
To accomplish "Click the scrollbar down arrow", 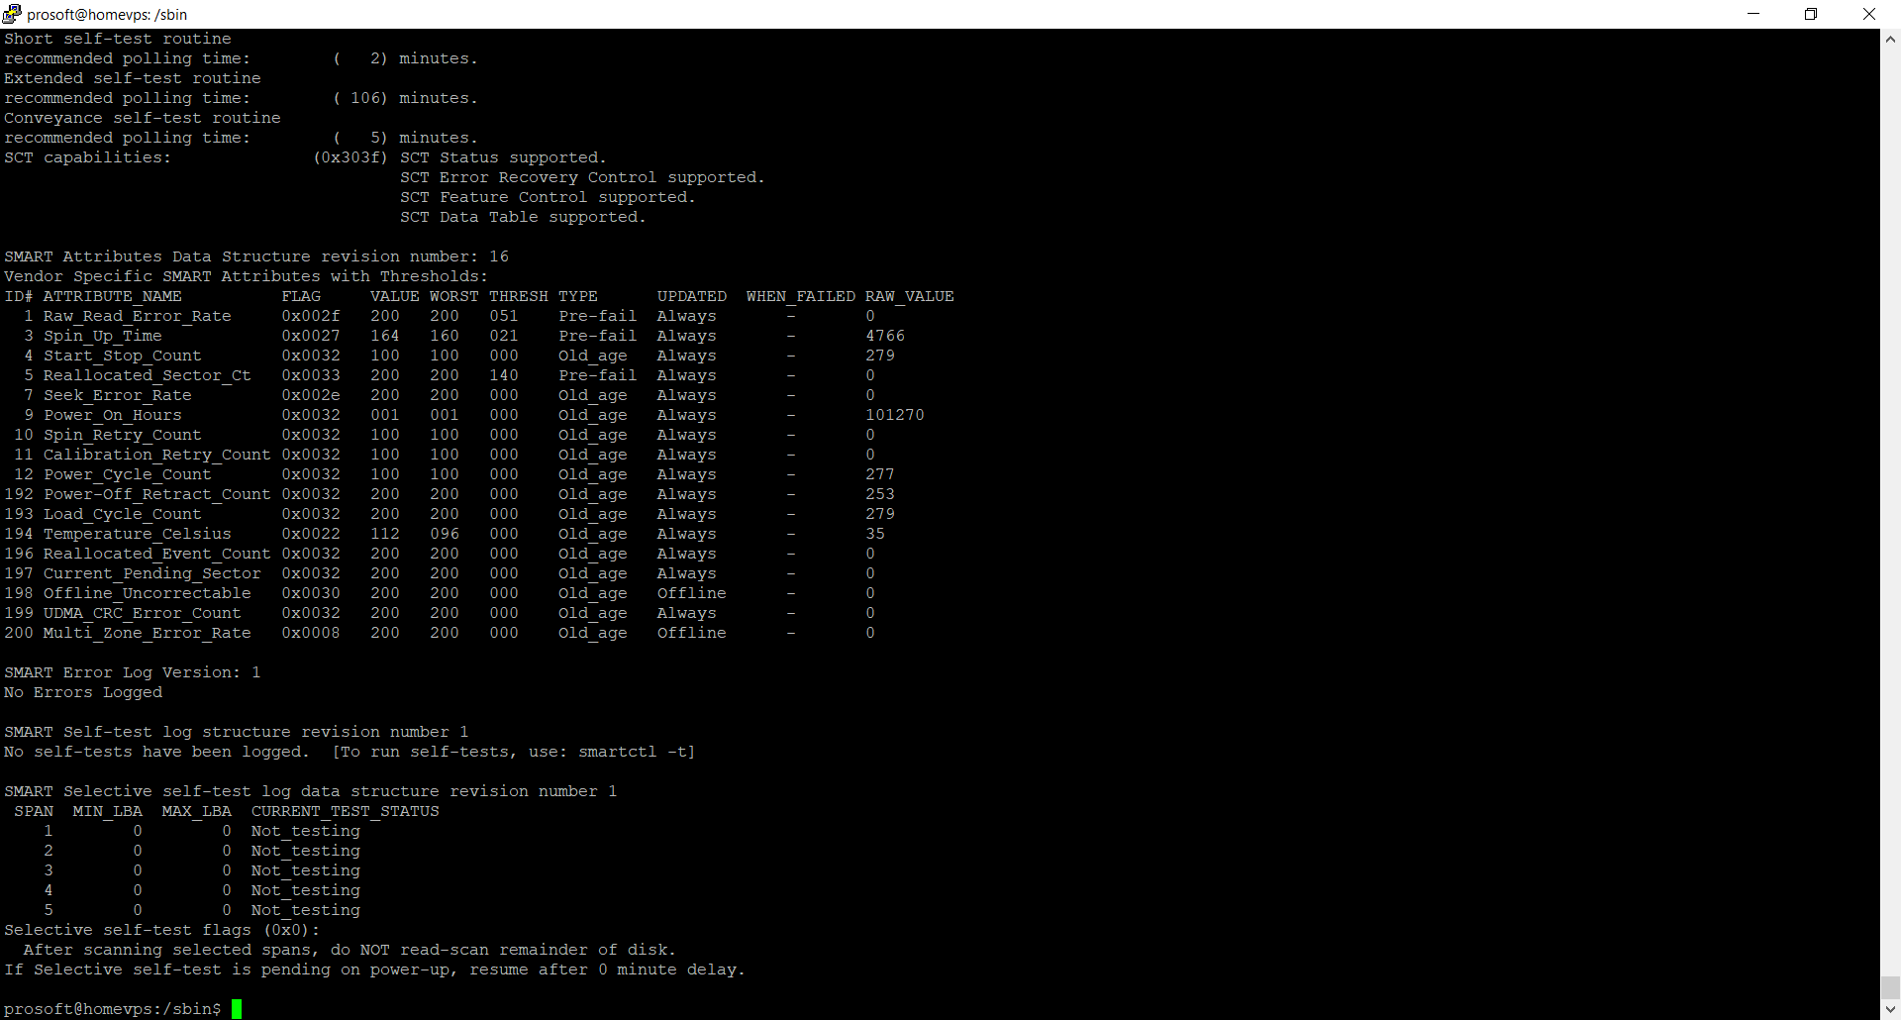I will [1890, 1010].
